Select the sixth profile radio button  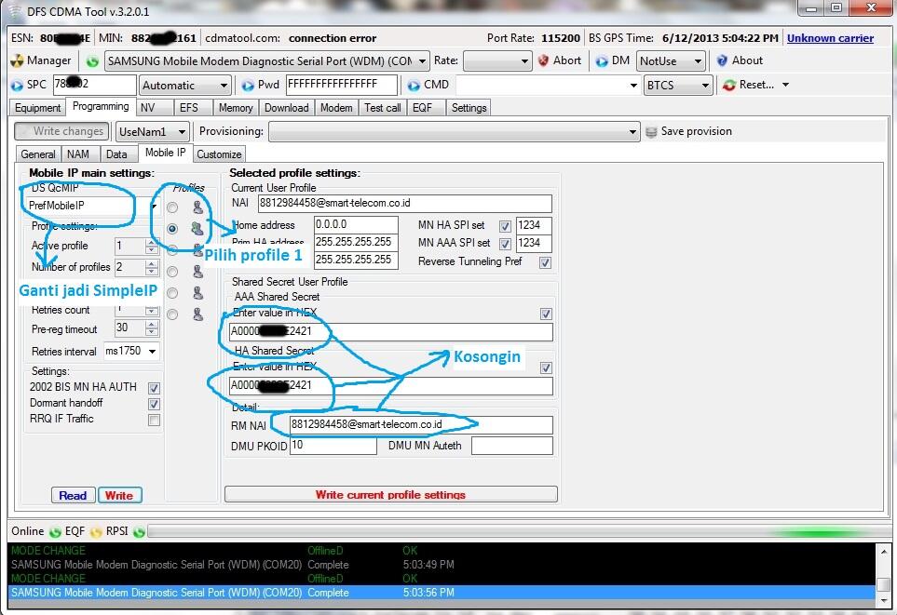point(172,314)
